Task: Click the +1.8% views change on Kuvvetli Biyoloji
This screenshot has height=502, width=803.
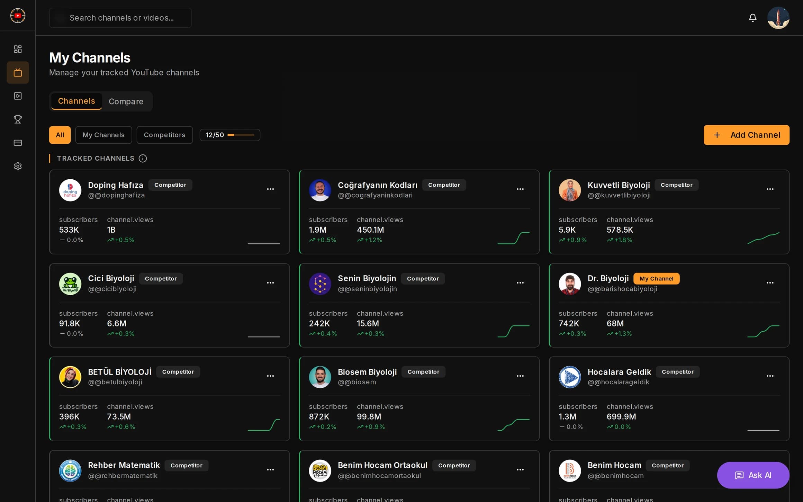Action: pos(619,240)
